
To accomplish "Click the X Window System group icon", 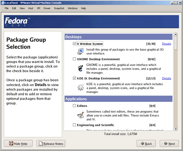I will coord(81,51).
